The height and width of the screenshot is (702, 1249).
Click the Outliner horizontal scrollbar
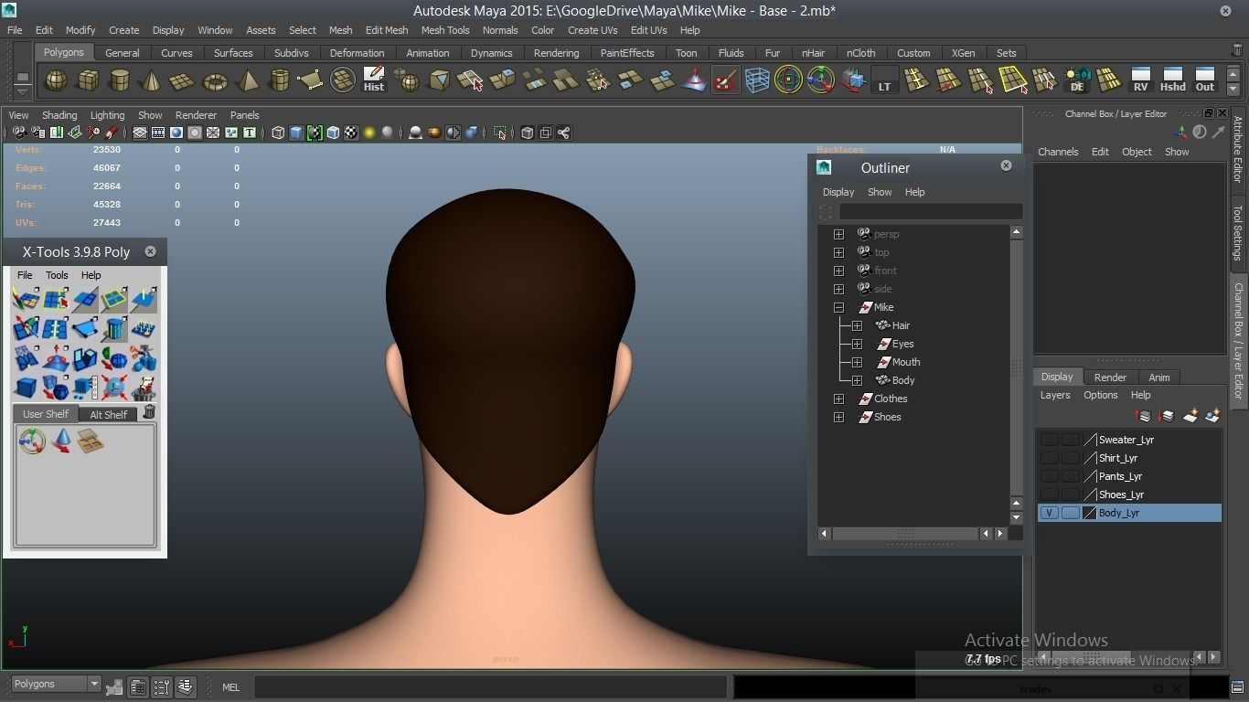point(904,533)
